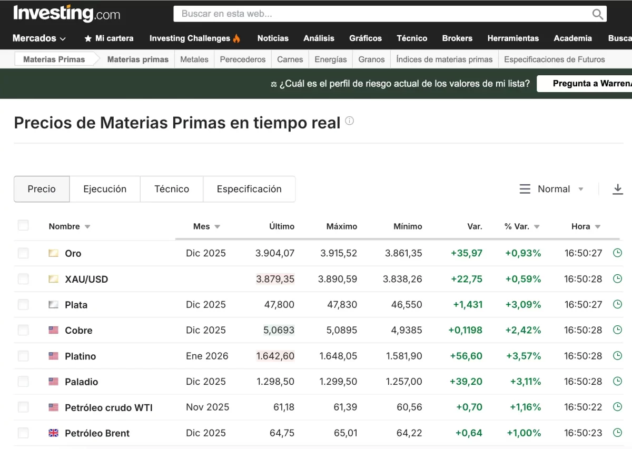Click the UK flag icon for Petróleo Brent
Screen dimensions: 632x449
[x=53, y=433]
